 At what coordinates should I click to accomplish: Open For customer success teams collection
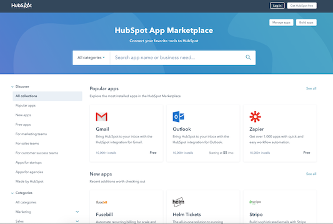pos(36,153)
